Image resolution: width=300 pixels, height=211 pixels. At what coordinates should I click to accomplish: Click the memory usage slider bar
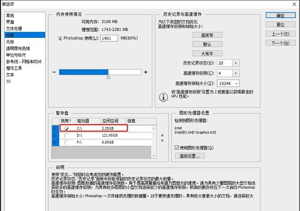click(100, 72)
